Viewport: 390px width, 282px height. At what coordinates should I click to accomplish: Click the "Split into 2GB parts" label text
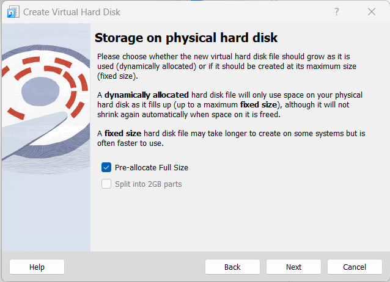pyautogui.click(x=148, y=184)
